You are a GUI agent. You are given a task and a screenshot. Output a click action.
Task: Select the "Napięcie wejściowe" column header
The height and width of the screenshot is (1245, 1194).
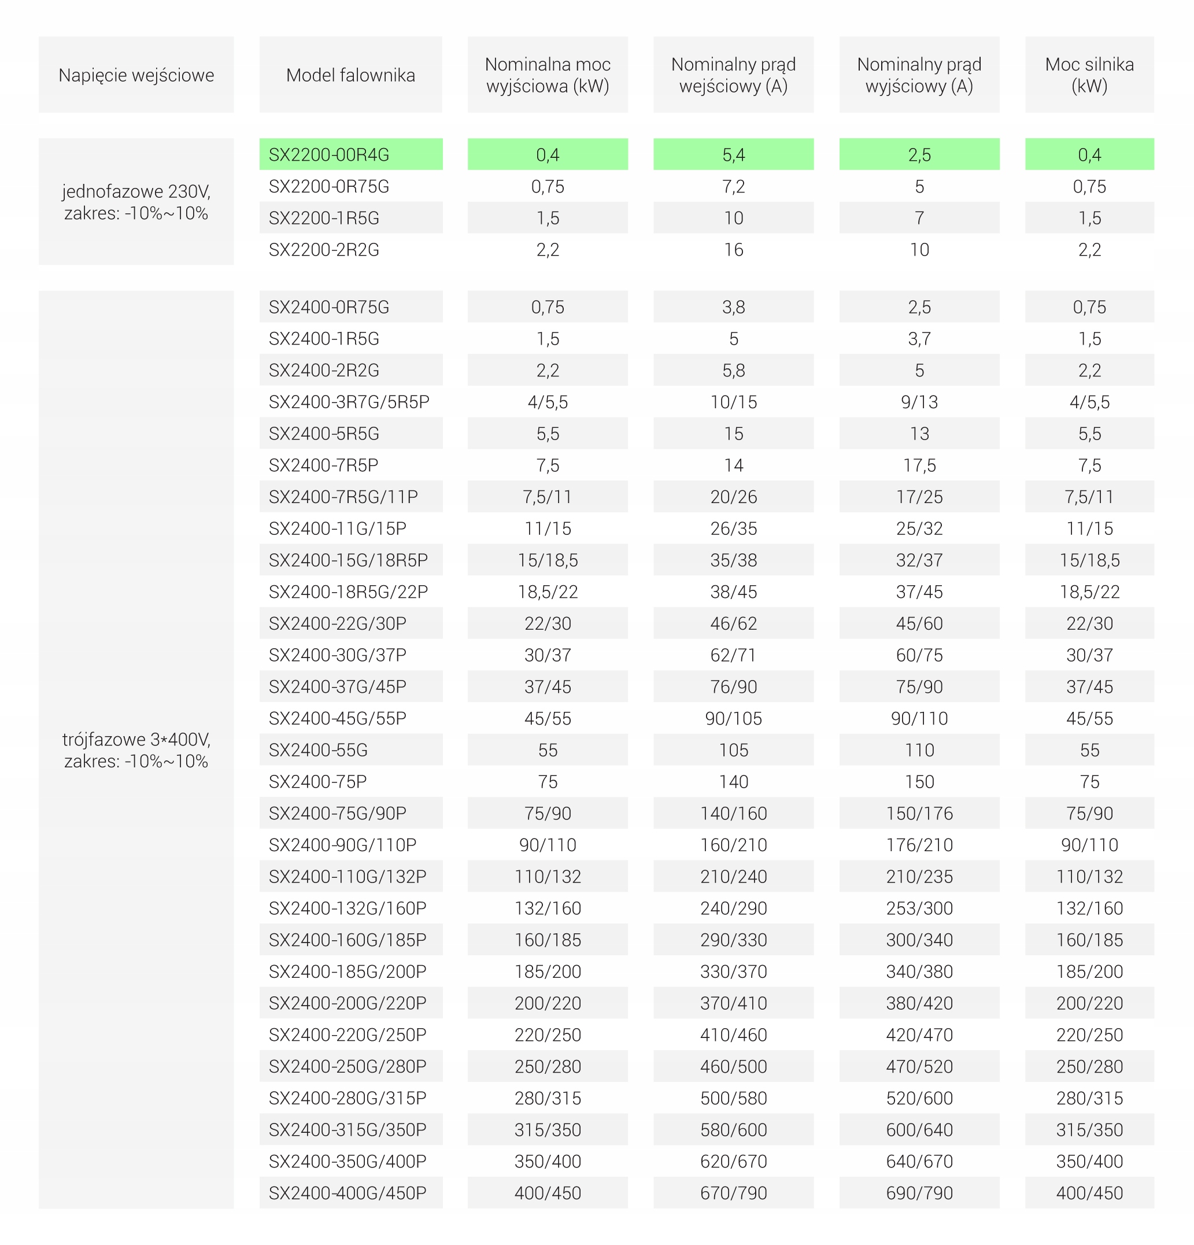(136, 75)
